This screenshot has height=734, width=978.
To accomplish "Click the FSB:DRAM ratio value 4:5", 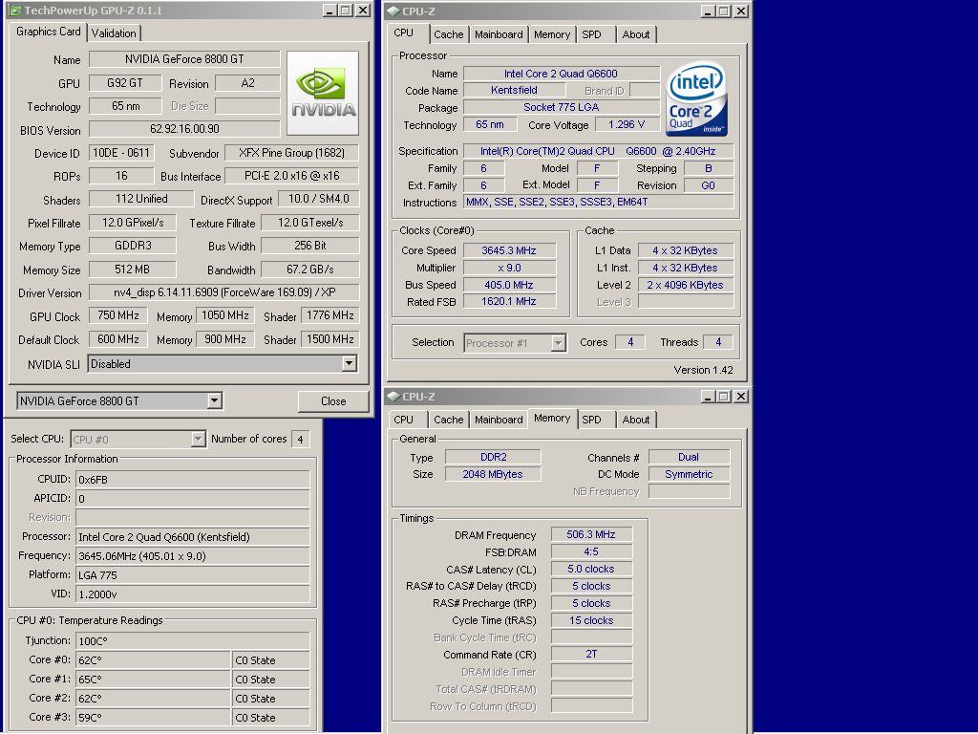I will (591, 551).
